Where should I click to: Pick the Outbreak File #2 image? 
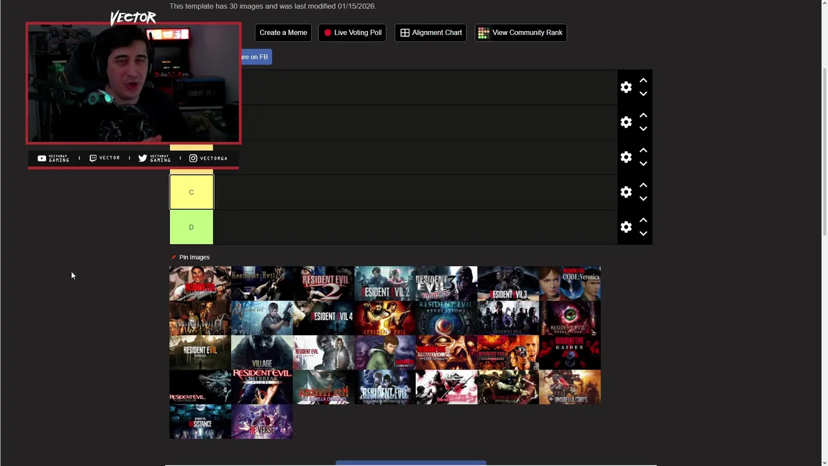pos(262,387)
